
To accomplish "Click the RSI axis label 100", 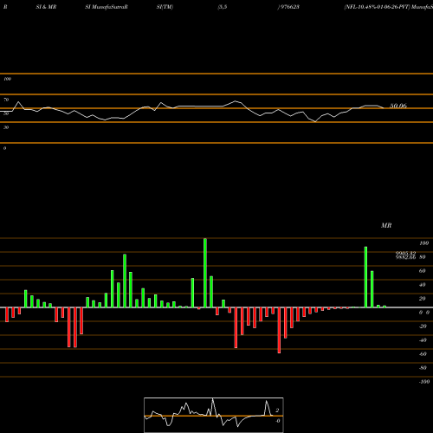I will [7, 79].
